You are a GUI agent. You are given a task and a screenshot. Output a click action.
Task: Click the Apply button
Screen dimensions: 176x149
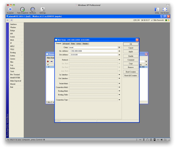131,51
